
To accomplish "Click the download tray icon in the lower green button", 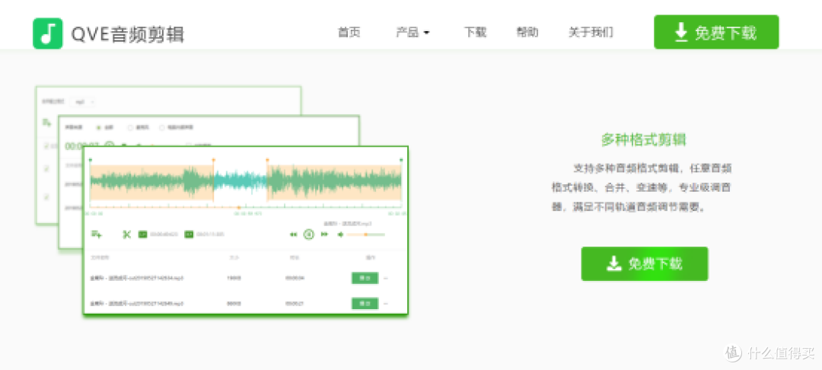I will coord(614,263).
